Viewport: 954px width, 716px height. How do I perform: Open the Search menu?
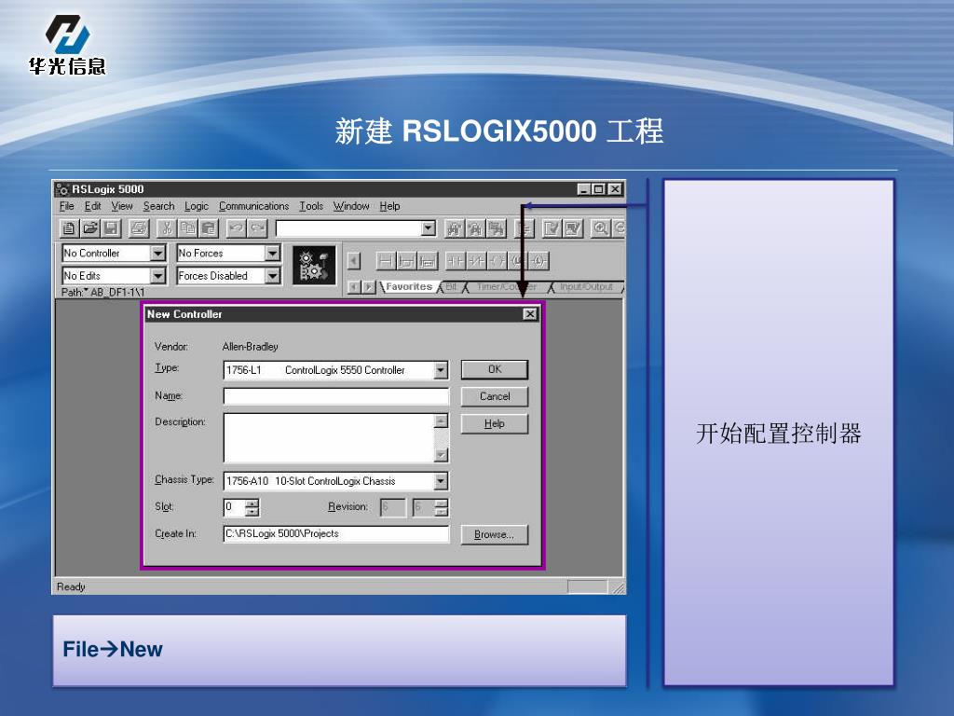[158, 206]
